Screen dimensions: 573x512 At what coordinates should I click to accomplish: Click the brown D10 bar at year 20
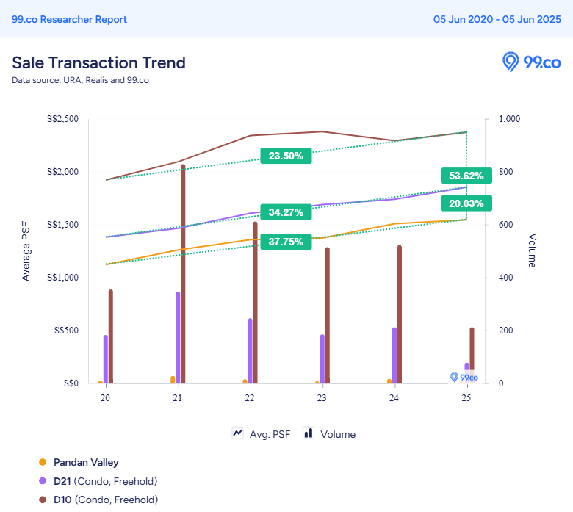[110, 336]
